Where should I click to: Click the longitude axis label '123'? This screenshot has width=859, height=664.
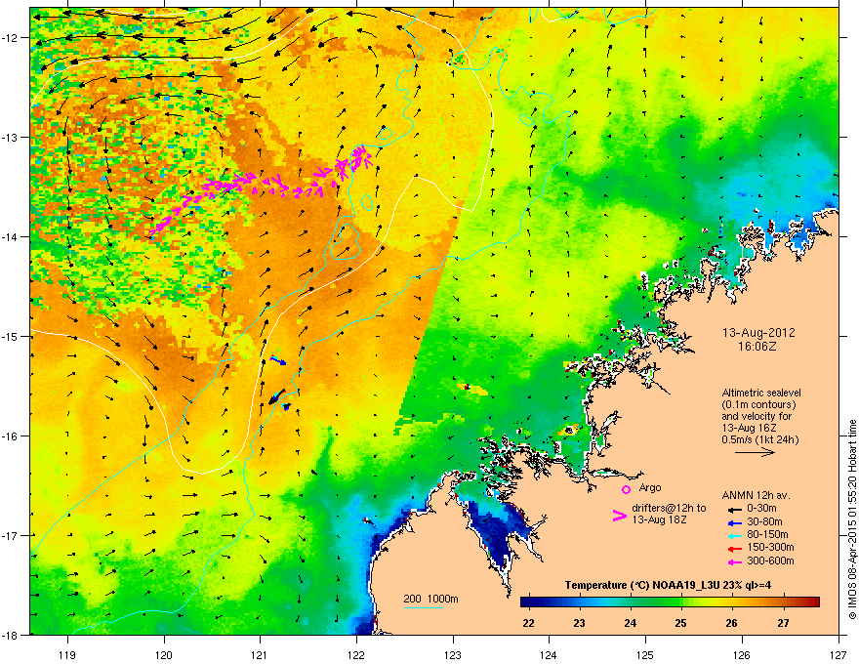[453, 655]
